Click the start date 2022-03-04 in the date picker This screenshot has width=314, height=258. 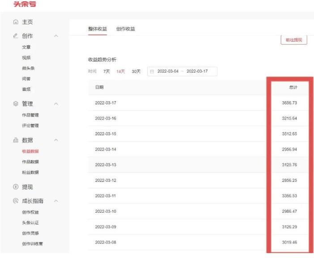pyautogui.click(x=168, y=71)
